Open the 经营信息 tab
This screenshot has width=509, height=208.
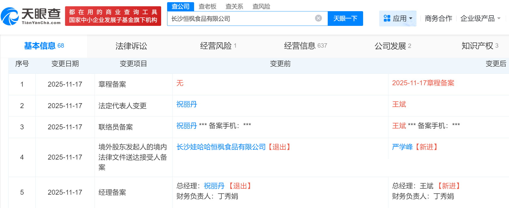[x=305, y=46]
